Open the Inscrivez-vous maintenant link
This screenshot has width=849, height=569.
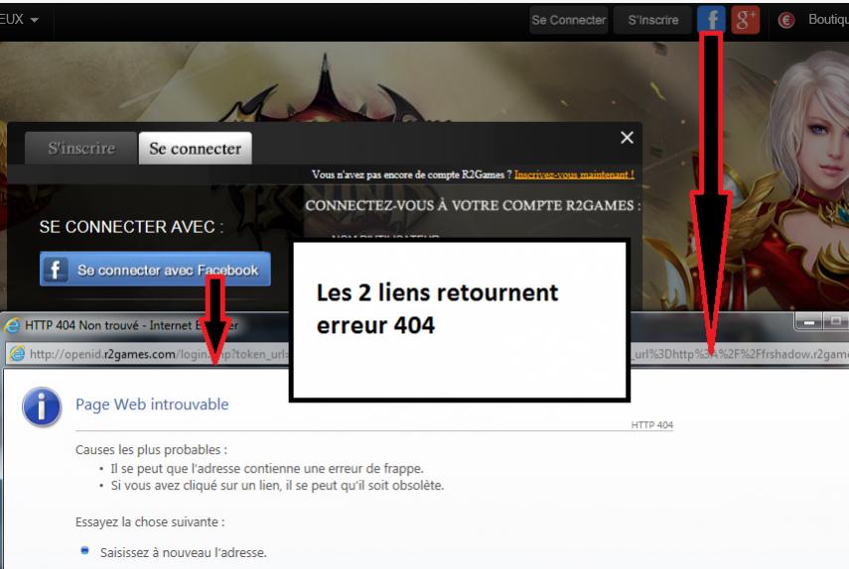[574, 174]
